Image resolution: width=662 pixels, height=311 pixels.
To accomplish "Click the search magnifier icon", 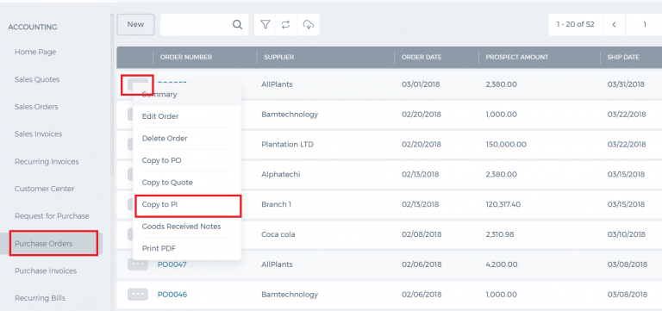I will [x=238, y=25].
